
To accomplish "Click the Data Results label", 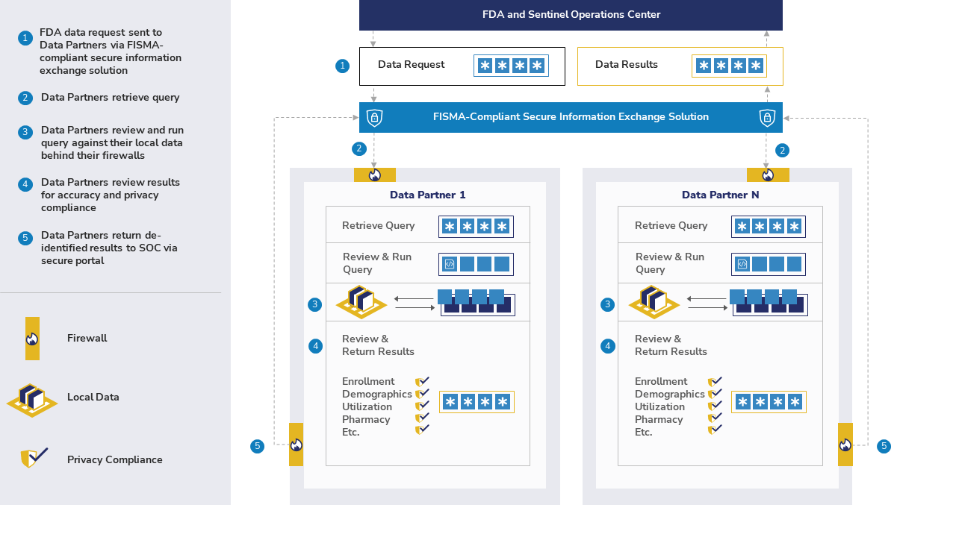I will 627,65.
